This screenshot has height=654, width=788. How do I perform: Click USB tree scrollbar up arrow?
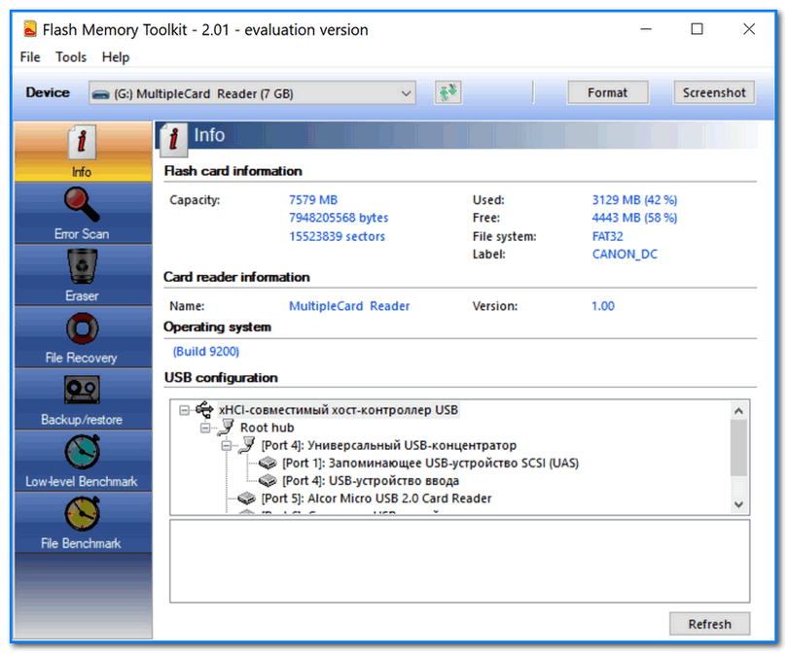coord(738,411)
